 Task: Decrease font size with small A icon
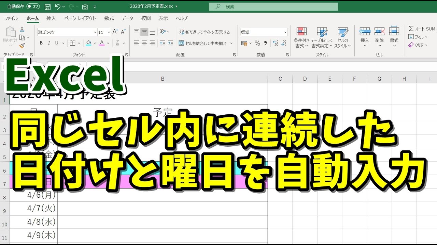point(123,32)
